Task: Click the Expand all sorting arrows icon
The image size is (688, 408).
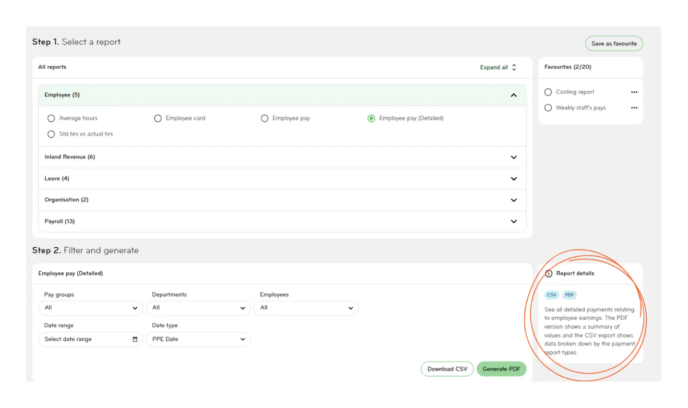Action: 513,67
